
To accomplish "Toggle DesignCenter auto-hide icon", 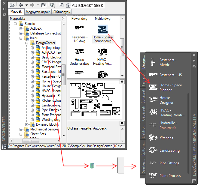I will coord(4,9).
